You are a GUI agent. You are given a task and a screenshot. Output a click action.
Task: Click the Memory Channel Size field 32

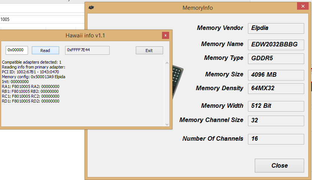(276, 120)
